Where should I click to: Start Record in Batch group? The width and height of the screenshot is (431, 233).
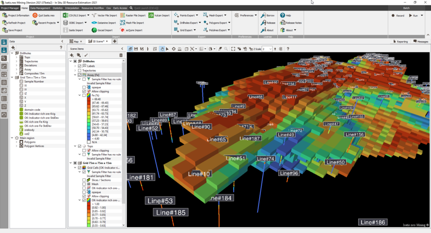[397, 16]
